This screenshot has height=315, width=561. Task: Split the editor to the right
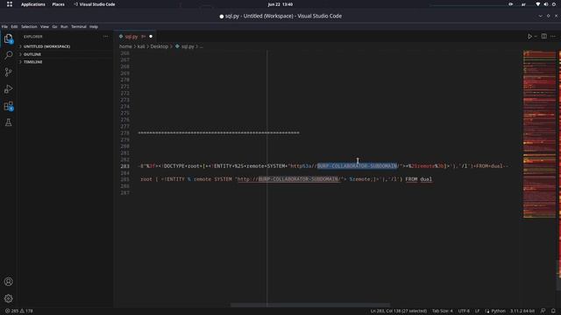[x=543, y=36]
